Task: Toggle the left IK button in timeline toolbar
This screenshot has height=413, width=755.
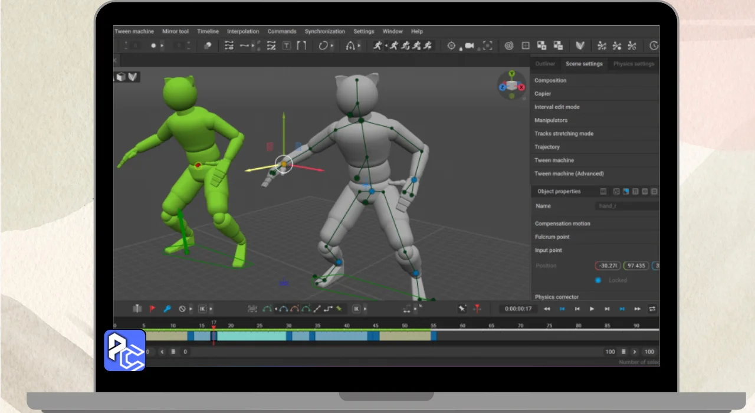Action: pos(202,309)
